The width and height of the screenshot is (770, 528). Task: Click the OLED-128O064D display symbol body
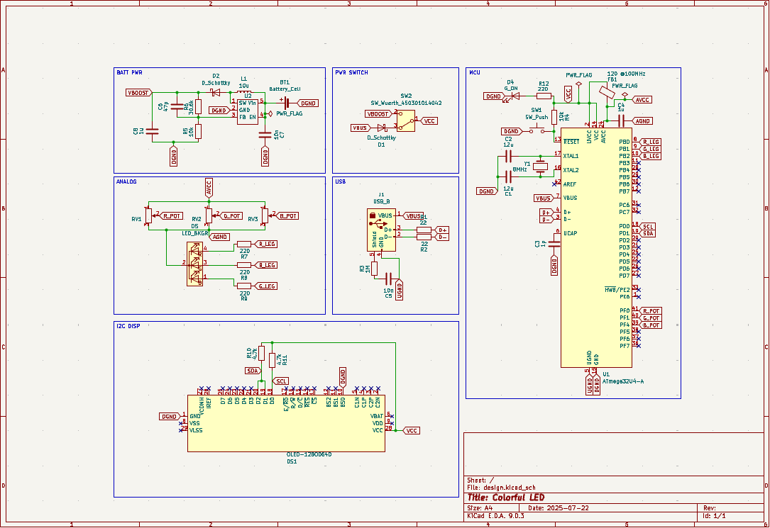(286, 423)
